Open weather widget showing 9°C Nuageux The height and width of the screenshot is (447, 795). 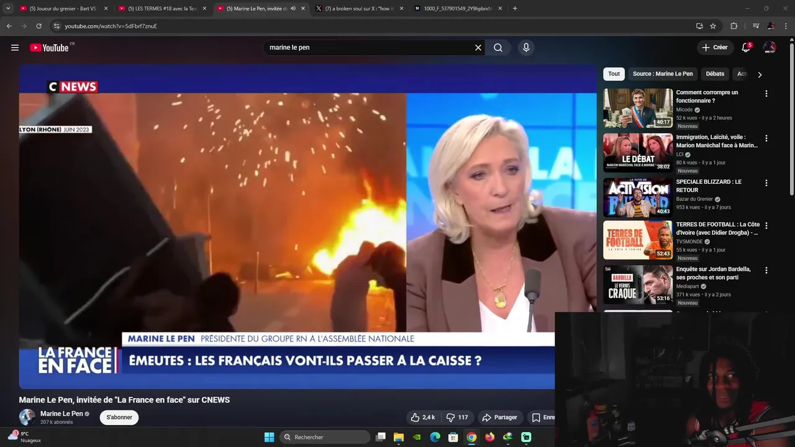[x=25, y=437]
